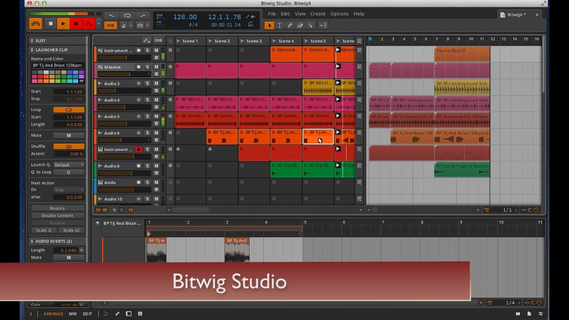Open dropdown arrow next to automation write
Screen dimensions: 569x320
(98, 24)
